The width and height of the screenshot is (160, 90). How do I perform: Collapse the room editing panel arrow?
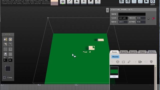107,10
